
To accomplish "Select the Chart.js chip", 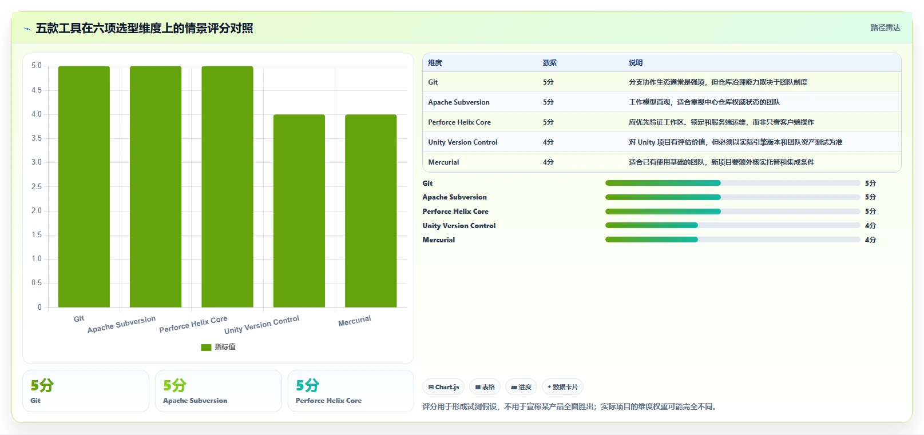I will pos(443,387).
